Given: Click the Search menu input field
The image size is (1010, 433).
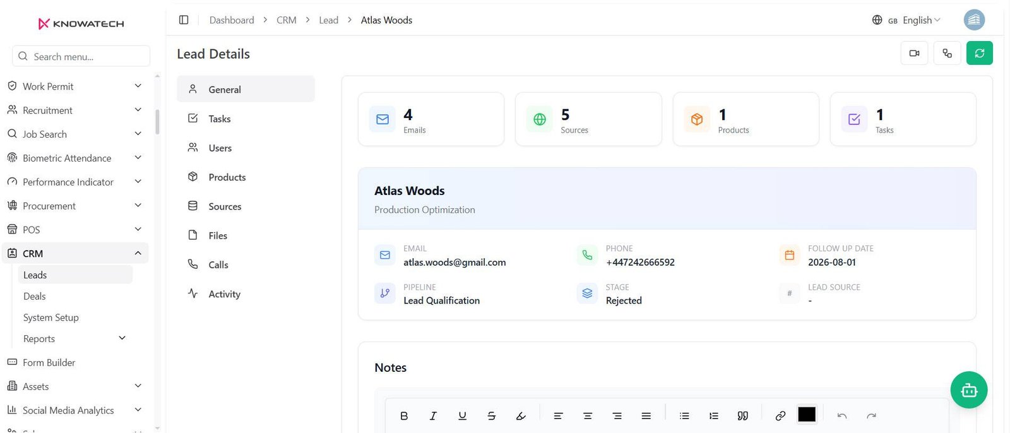Looking at the screenshot, I should [x=81, y=56].
